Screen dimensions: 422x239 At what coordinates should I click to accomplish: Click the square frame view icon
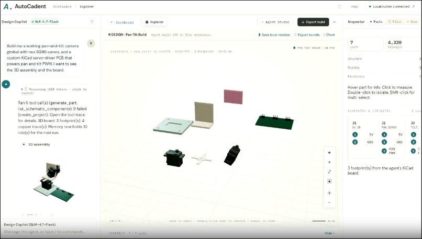click(x=329, y=181)
